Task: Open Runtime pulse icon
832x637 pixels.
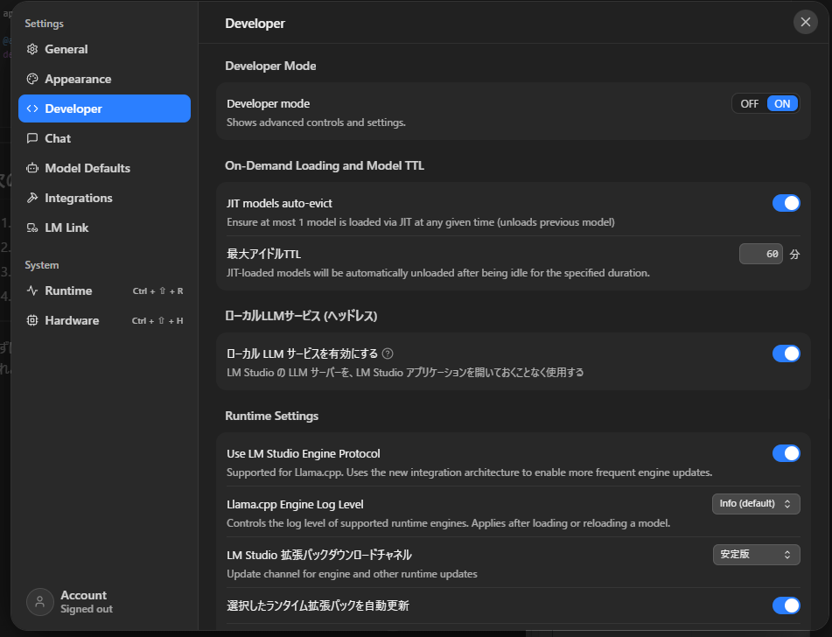Action: pos(32,290)
